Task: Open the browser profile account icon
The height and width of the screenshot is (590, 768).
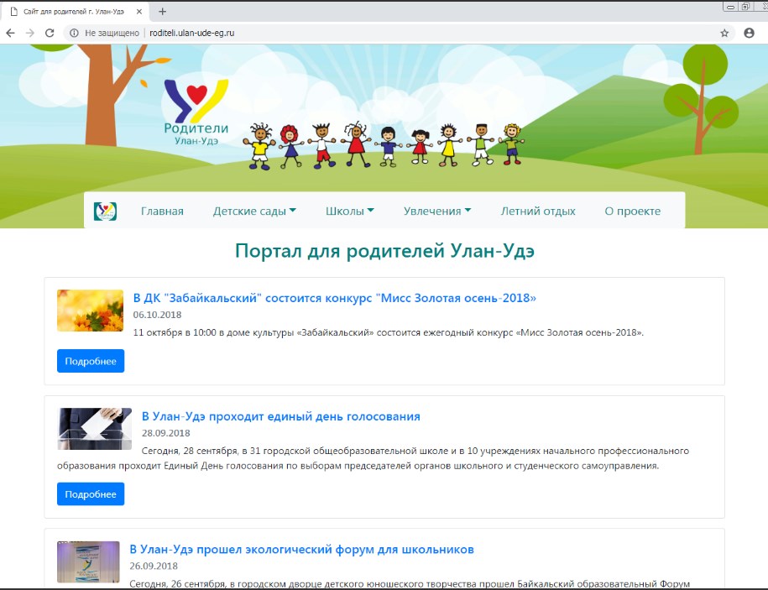Action: 749,33
